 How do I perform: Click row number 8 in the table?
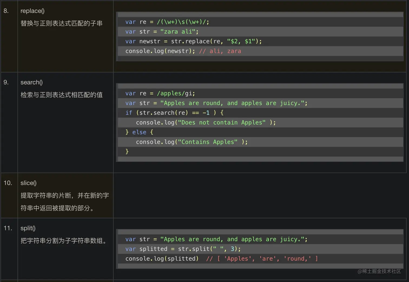[6, 11]
